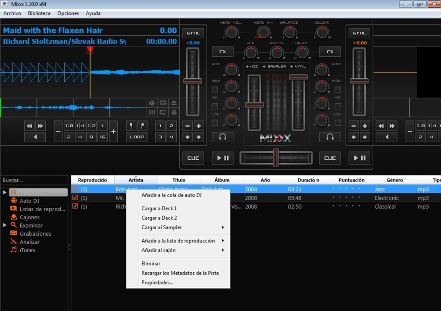Nudge deck 1 tempo with left arrow
Screen dimensions: 441x311
pyautogui.click(x=188, y=137)
